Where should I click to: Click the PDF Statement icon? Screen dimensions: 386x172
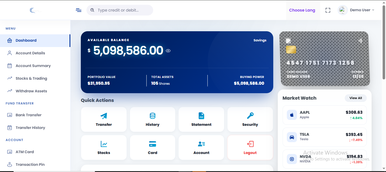click(201, 116)
